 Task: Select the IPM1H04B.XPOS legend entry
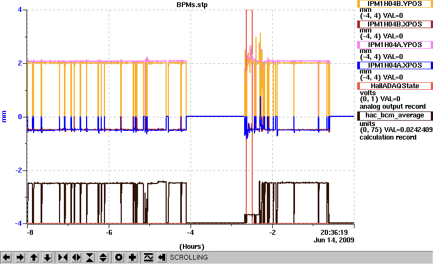[x=395, y=24]
